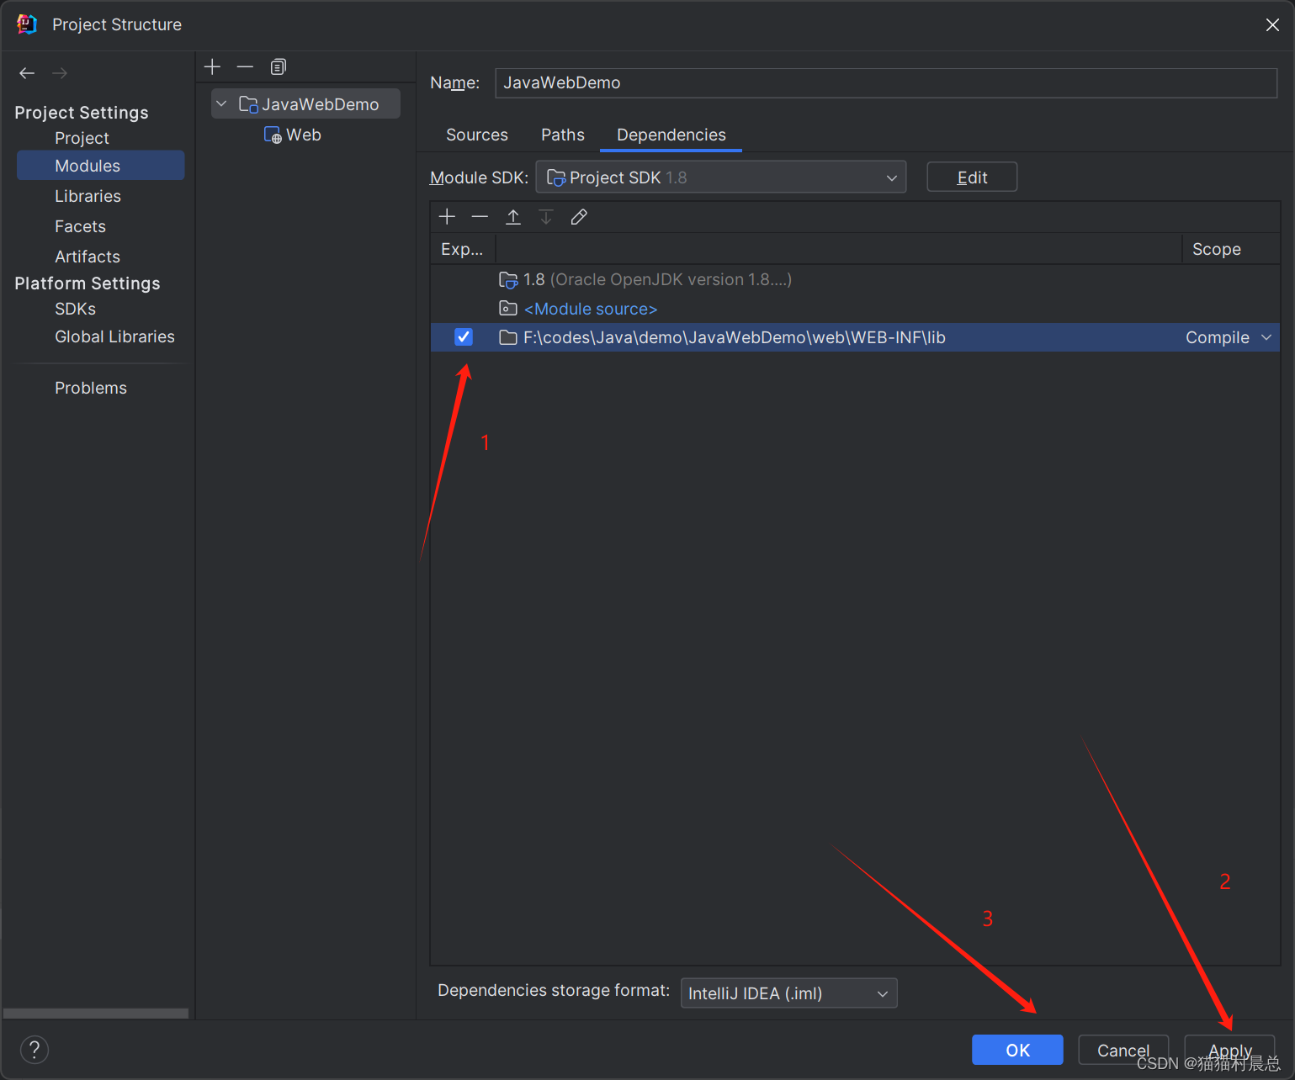Click the sidebar horizontal scrollbar
1295x1080 pixels.
96,1013
